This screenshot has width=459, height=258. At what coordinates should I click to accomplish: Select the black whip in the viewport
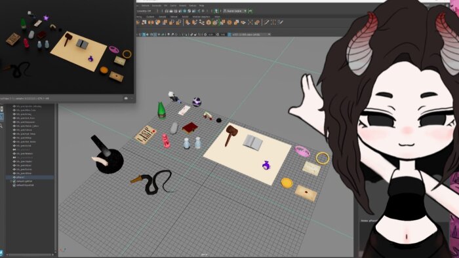tap(153, 183)
